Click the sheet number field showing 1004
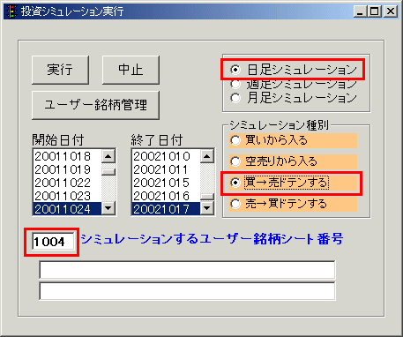 click(x=53, y=242)
